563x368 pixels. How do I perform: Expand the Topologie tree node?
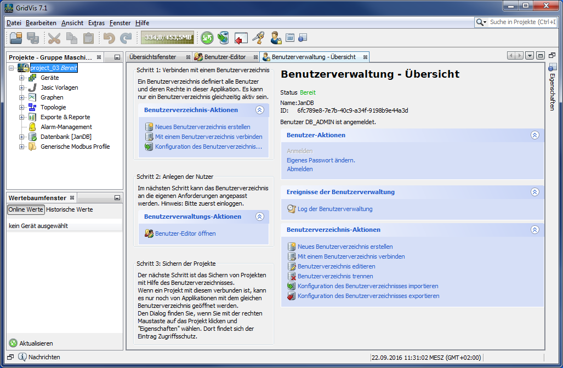pos(21,107)
